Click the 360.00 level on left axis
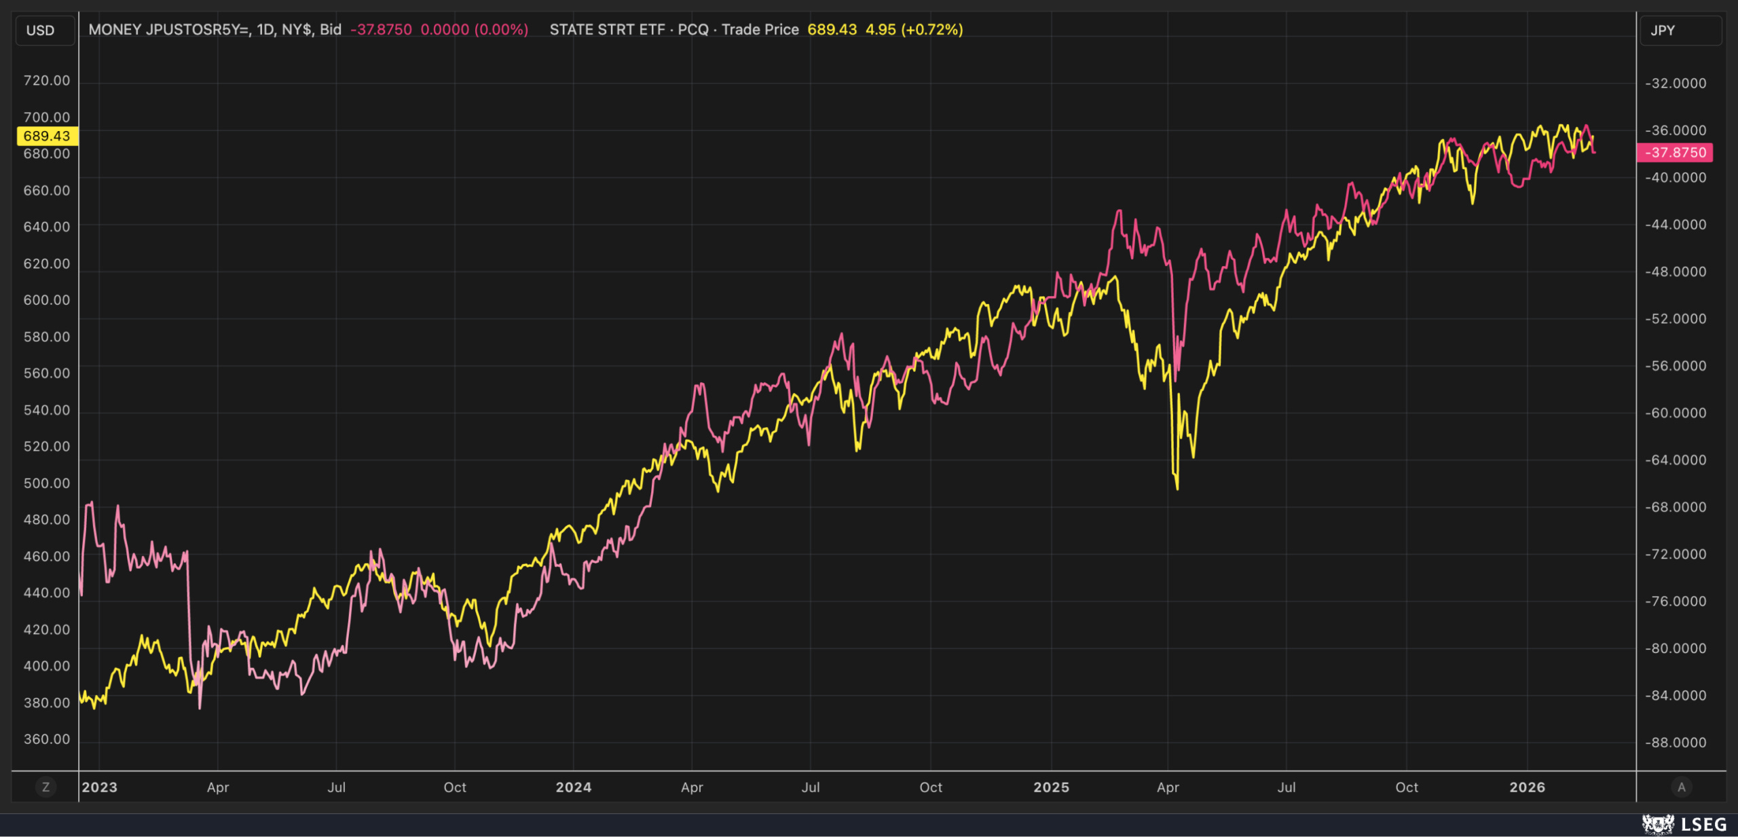Screen dimensions: 1738x837 point(47,739)
